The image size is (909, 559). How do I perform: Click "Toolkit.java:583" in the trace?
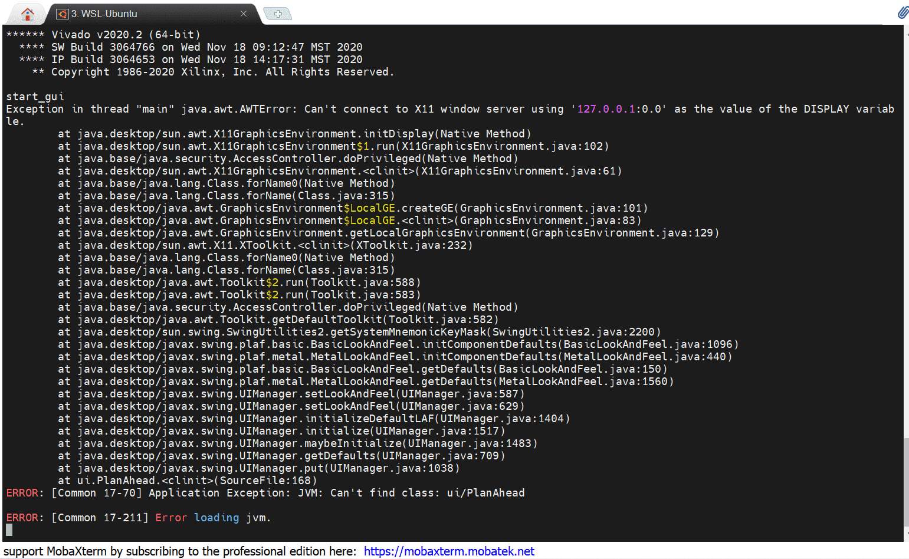pyautogui.click(x=363, y=295)
